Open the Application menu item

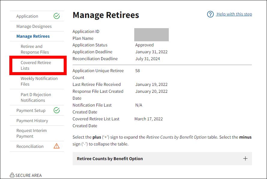27,16
